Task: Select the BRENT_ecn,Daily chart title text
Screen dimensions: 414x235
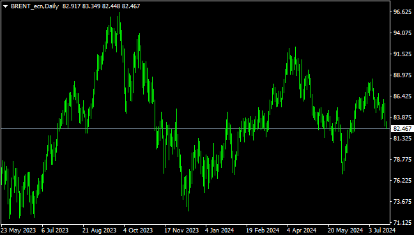Action: (x=35, y=6)
